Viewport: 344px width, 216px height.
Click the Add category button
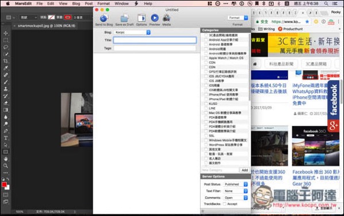tap(244, 170)
